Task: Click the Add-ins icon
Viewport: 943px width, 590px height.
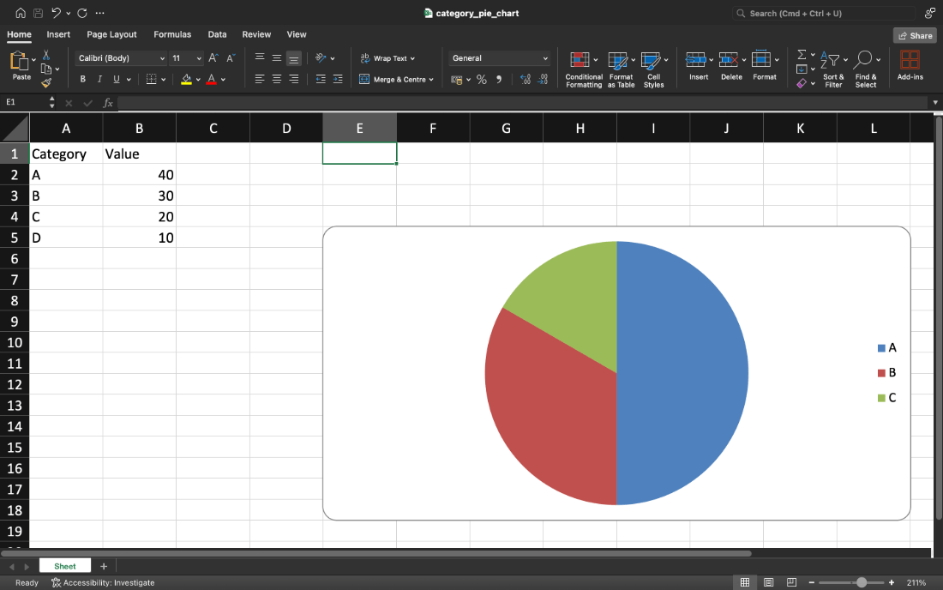Action: pyautogui.click(x=910, y=60)
